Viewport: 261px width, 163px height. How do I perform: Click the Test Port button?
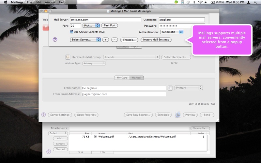110,25
